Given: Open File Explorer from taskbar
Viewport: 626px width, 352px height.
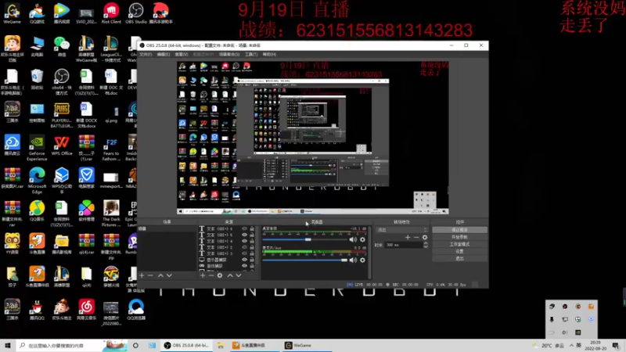Looking at the screenshot, I should coord(221,346).
